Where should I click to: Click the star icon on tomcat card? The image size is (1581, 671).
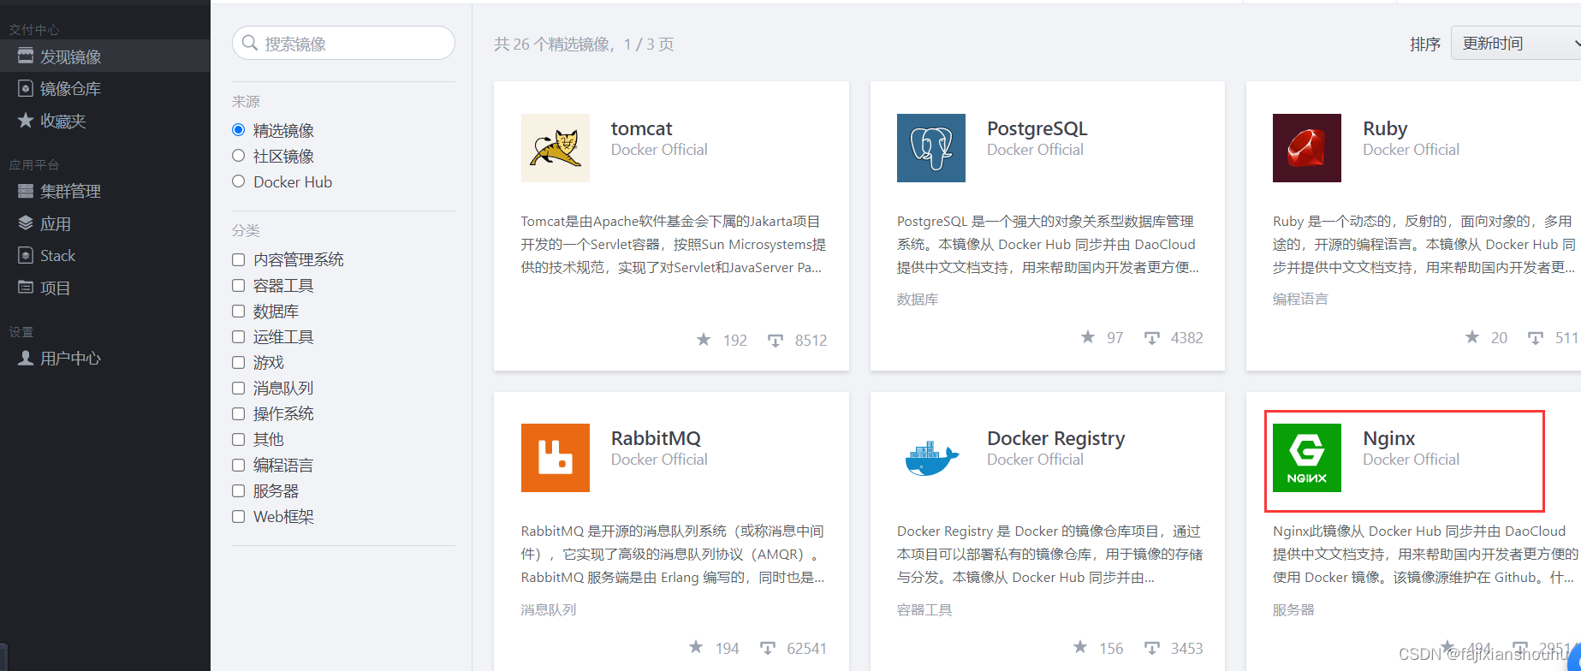tap(704, 340)
